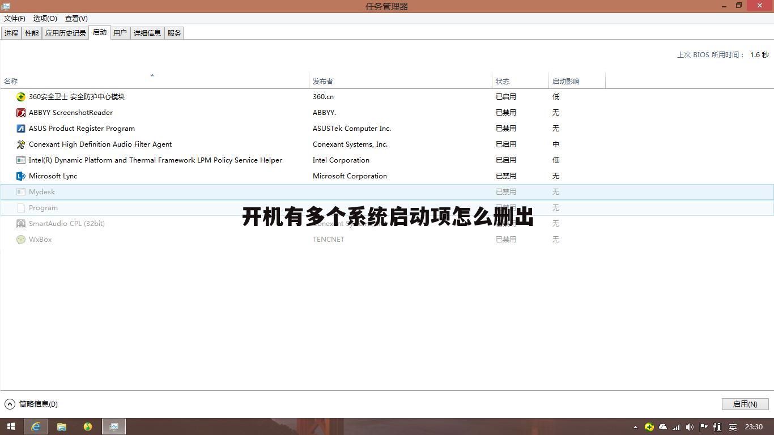
Task: Click the Microsoft Lync icon
Action: pos(21,176)
